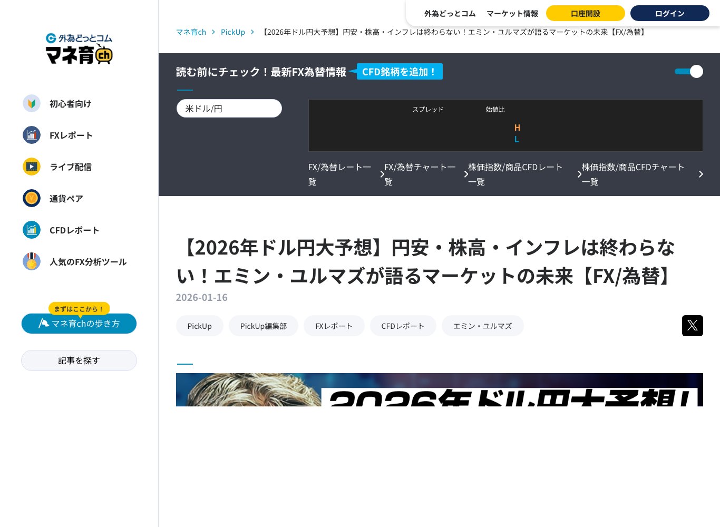Open ライブ配信 in the sidebar
The height and width of the screenshot is (527, 720).
(71, 167)
